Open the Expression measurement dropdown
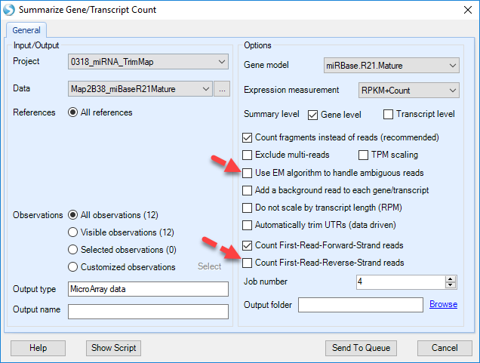 408,91
